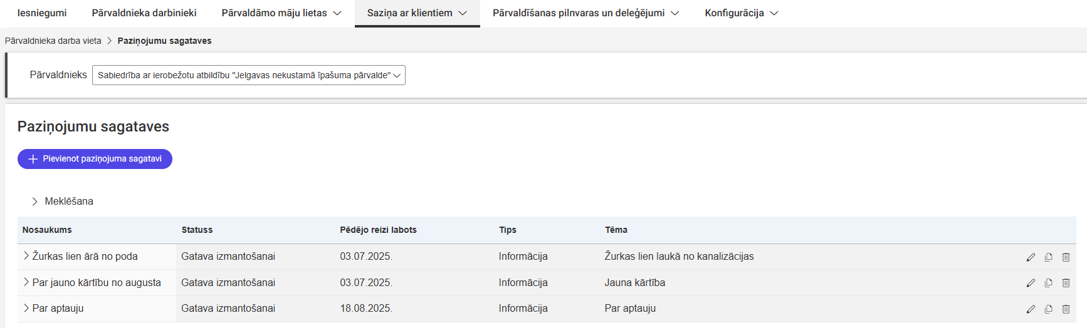Open the Saziņa ar klientiem menu
Image resolution: width=1087 pixels, height=328 pixels.
[x=417, y=13]
